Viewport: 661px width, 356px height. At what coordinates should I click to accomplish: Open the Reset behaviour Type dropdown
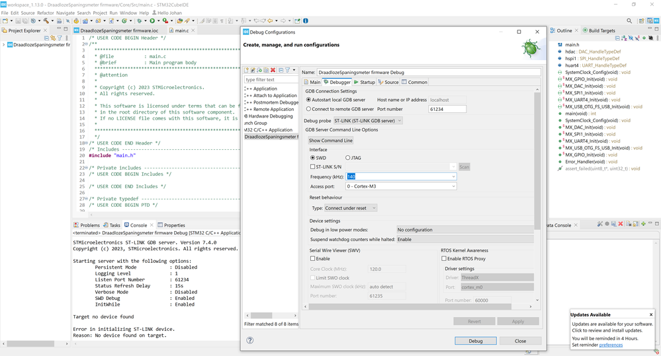[x=350, y=208]
